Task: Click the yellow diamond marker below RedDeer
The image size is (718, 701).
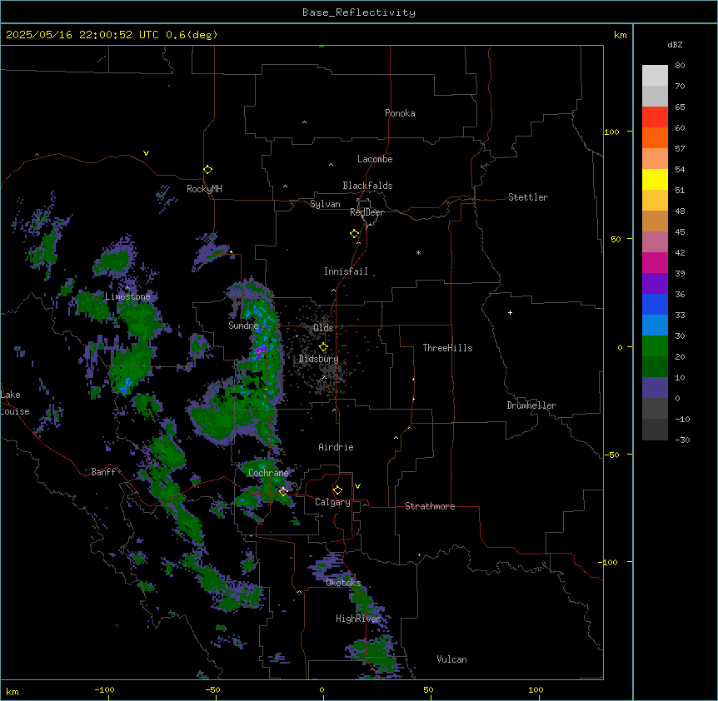Action: [354, 234]
